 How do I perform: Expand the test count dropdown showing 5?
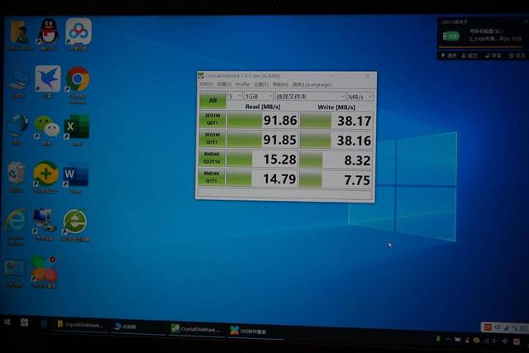[x=235, y=96]
